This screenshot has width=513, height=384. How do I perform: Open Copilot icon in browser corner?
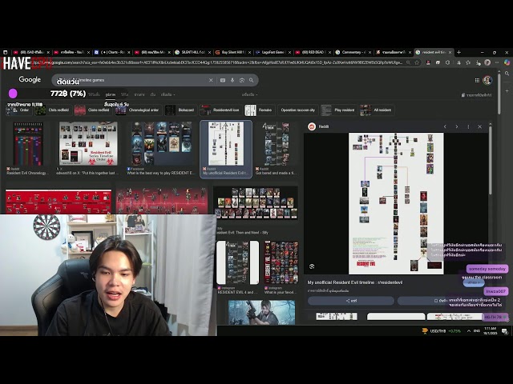click(x=507, y=62)
